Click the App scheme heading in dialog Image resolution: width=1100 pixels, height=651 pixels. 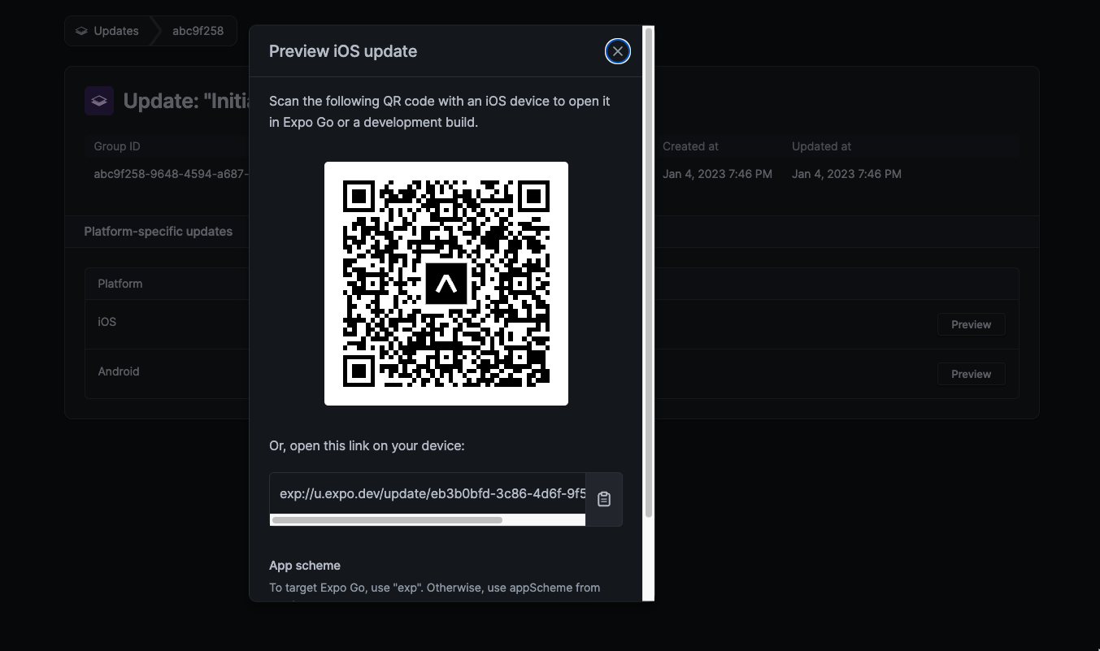(305, 566)
